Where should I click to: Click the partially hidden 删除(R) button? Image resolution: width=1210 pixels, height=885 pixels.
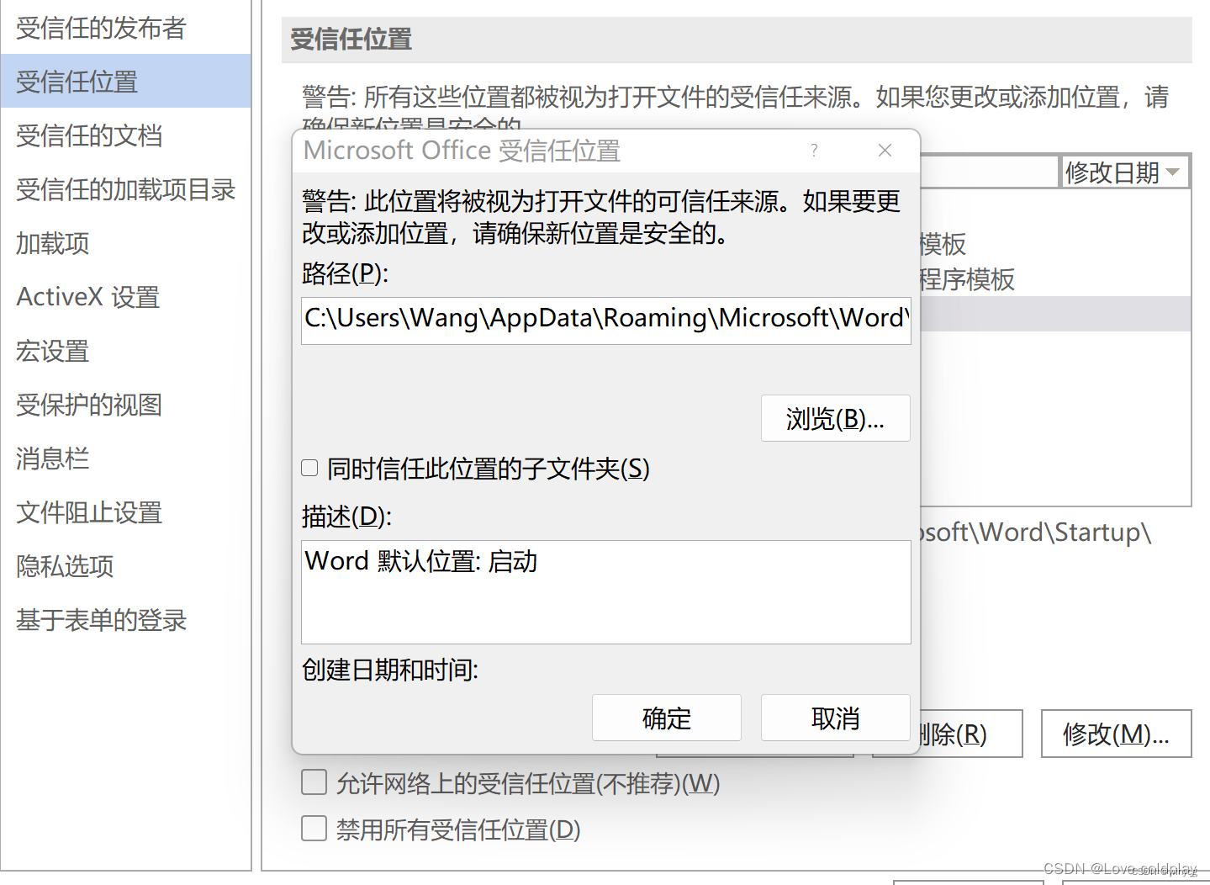point(970,734)
